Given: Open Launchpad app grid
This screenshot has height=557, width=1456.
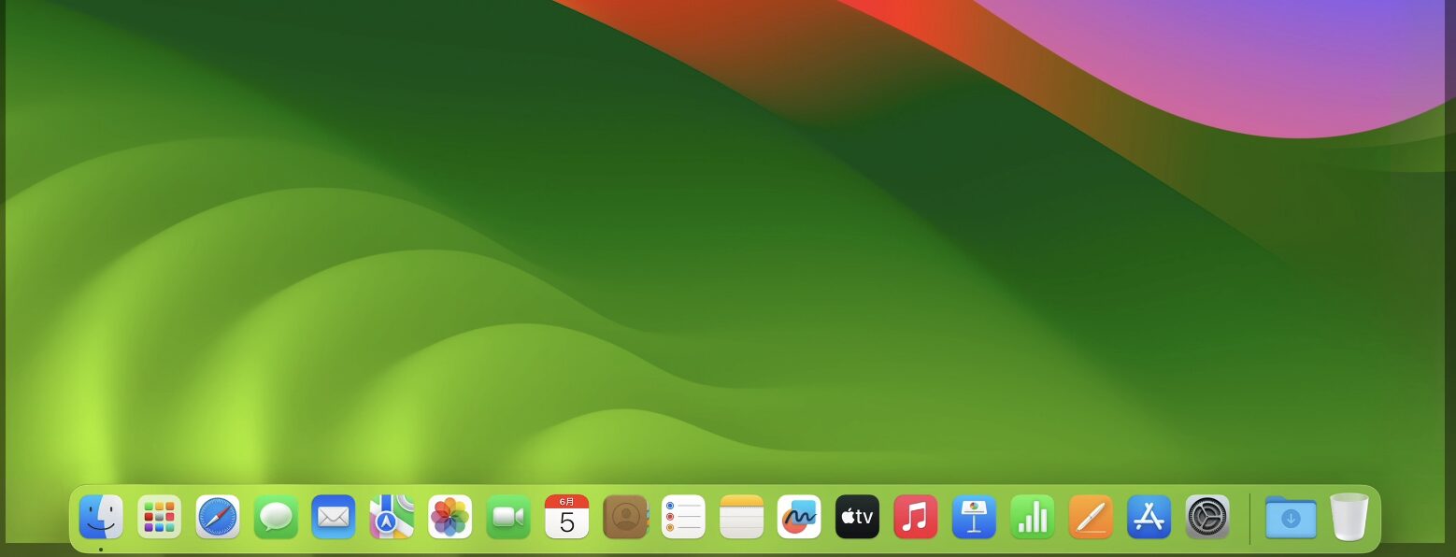Looking at the screenshot, I should tap(159, 517).
